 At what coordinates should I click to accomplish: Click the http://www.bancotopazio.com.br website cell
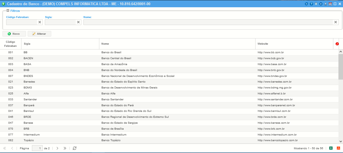294,140
